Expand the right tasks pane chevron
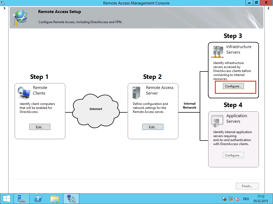 coord(268,8)
